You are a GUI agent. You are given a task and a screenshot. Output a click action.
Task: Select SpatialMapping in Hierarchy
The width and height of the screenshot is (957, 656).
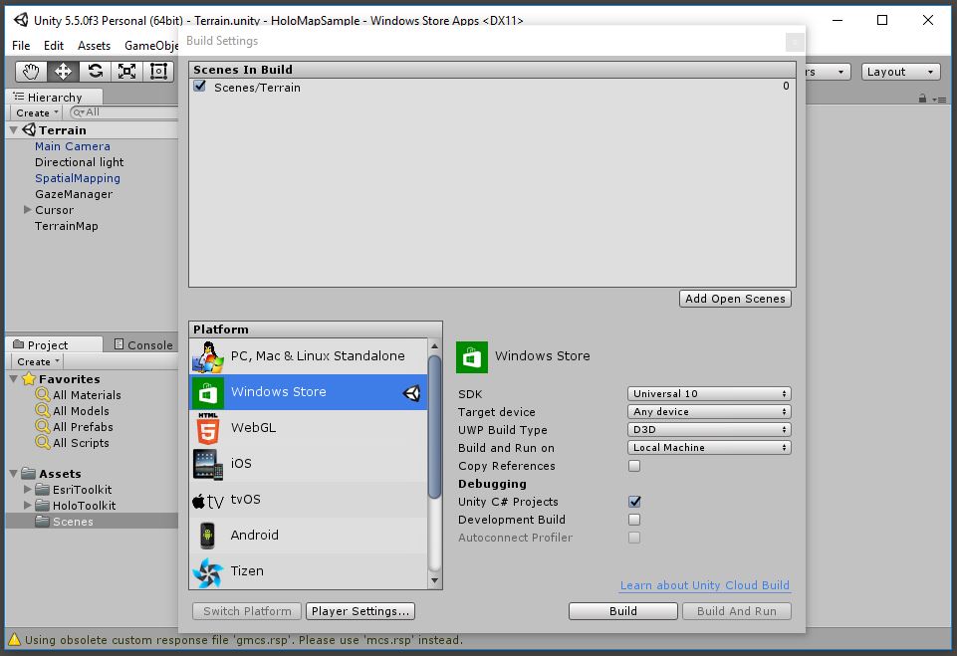(x=78, y=177)
